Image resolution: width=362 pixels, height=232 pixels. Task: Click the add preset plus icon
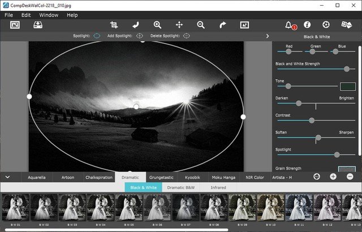(333, 177)
